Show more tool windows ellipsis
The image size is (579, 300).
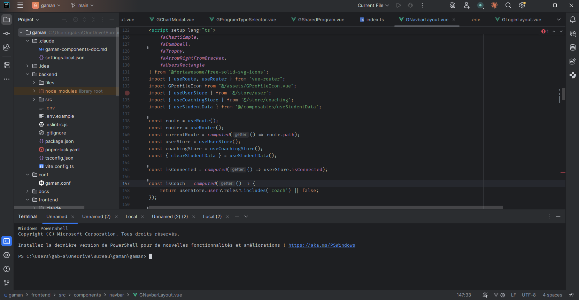tap(7, 79)
